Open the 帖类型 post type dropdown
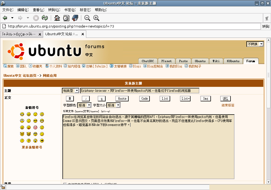 pyautogui.click(x=70, y=91)
